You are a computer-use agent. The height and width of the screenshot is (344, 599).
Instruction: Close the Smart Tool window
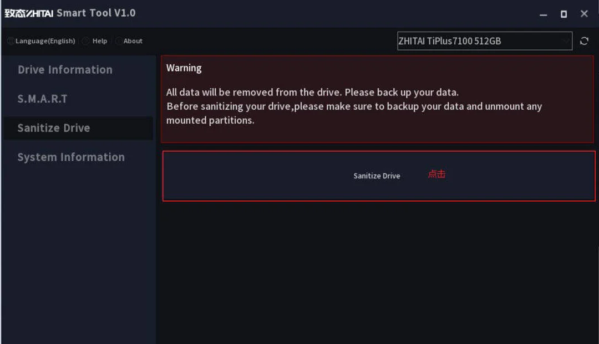click(583, 14)
